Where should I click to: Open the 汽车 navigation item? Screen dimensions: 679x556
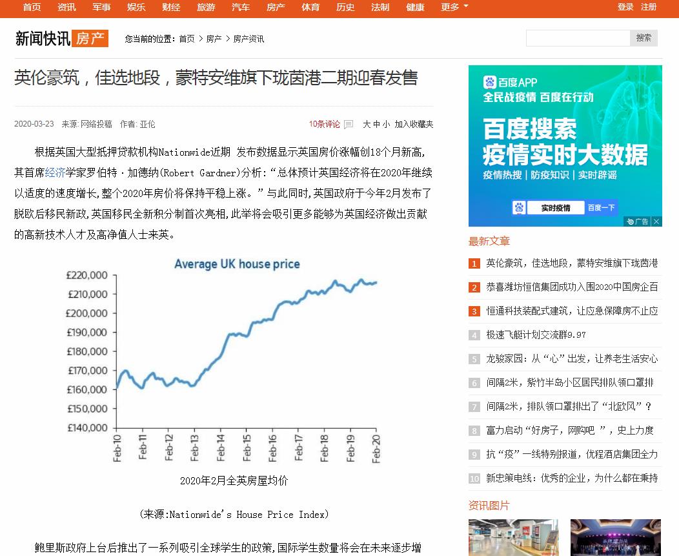tap(241, 7)
